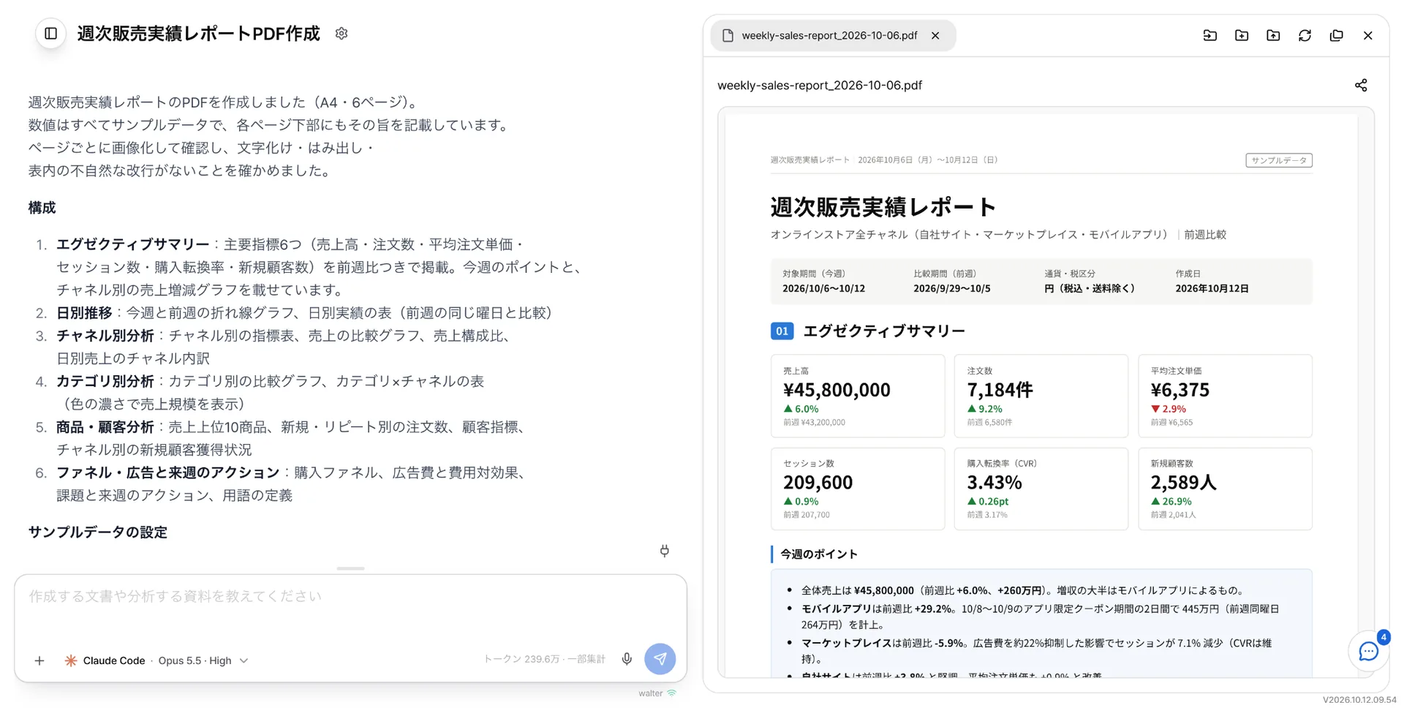Click the 平均注文単価 ¥6,375 card
The image size is (1404, 727).
[1225, 396]
